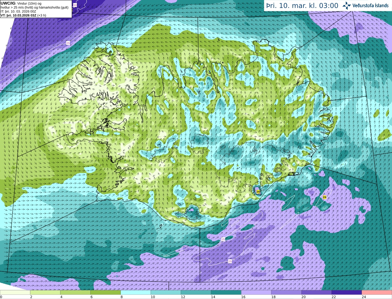Viewport: 392px width, 299px height.
Task: Click the "Veðurstofa Íslands" name text
Action: pyautogui.click(x=370, y=6)
